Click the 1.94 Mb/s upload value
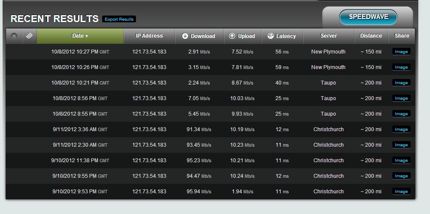Image resolution: width=430 pixels, height=214 pixels. point(242,192)
